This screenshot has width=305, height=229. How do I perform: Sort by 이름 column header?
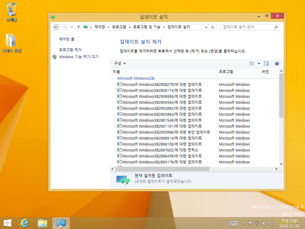click(x=163, y=72)
